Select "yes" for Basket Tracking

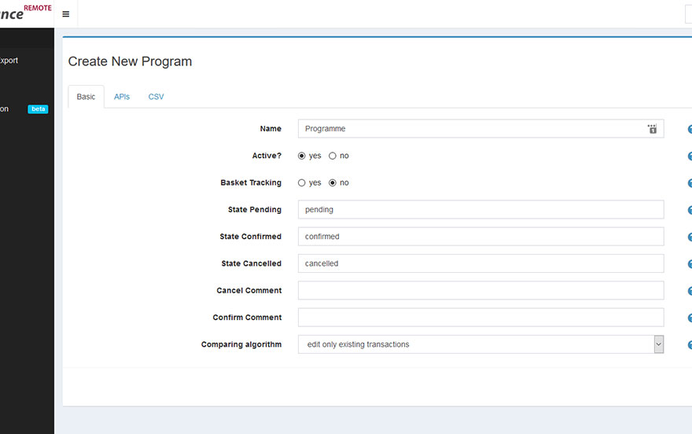coord(302,182)
